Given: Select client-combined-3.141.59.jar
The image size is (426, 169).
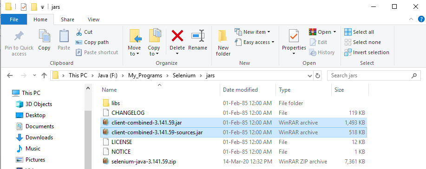Looking at the screenshot, I should [x=234, y=123].
